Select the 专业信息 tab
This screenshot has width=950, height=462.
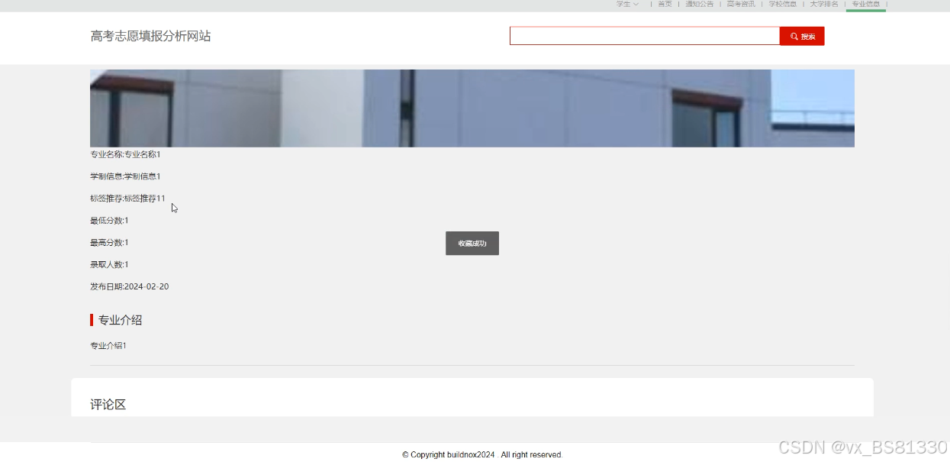[866, 4]
